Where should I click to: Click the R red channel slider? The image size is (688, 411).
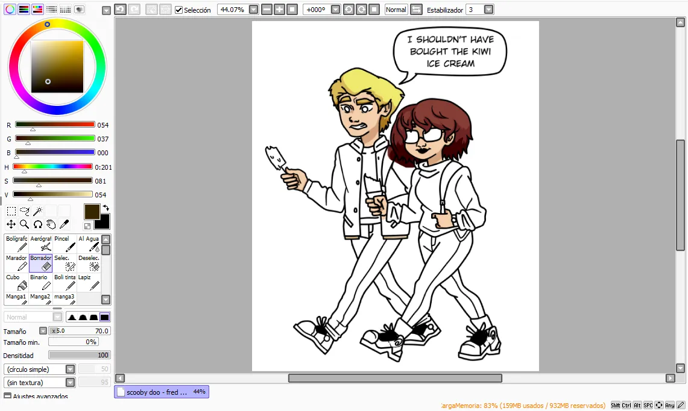[x=55, y=125]
